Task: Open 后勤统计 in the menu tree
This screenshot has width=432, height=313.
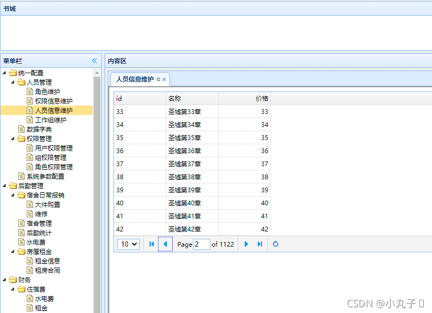Action: [x=39, y=233]
